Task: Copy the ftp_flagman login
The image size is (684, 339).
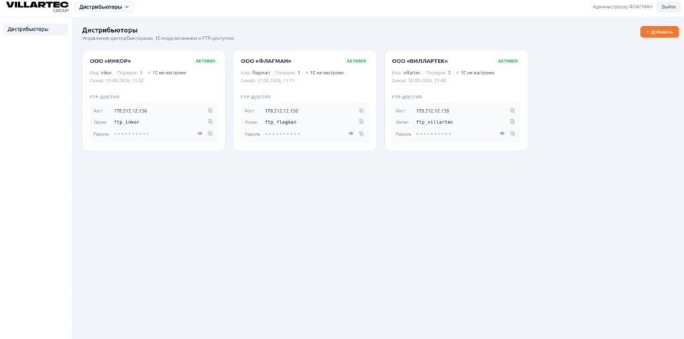Action: pos(361,122)
